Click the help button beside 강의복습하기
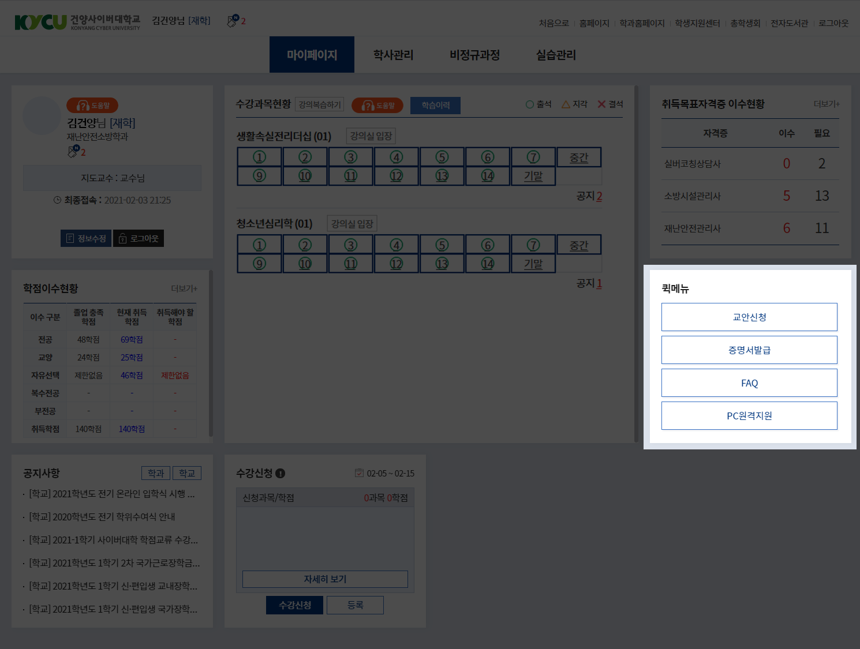The width and height of the screenshot is (860, 649). (x=377, y=106)
